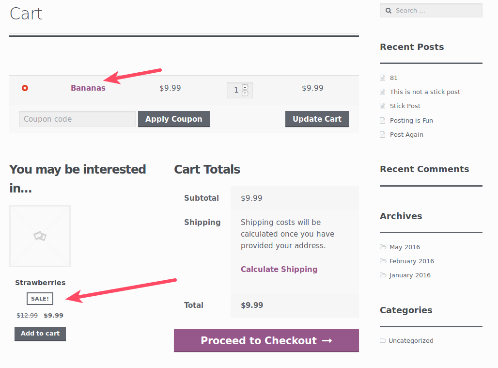Image resolution: width=498 pixels, height=368 pixels.
Task: Open recent post titled 81
Action: pyautogui.click(x=394, y=78)
